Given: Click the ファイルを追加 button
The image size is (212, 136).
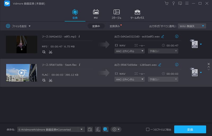Looking at the screenshot, I should coord(16,26).
